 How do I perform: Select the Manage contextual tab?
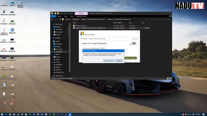click(x=81, y=14)
